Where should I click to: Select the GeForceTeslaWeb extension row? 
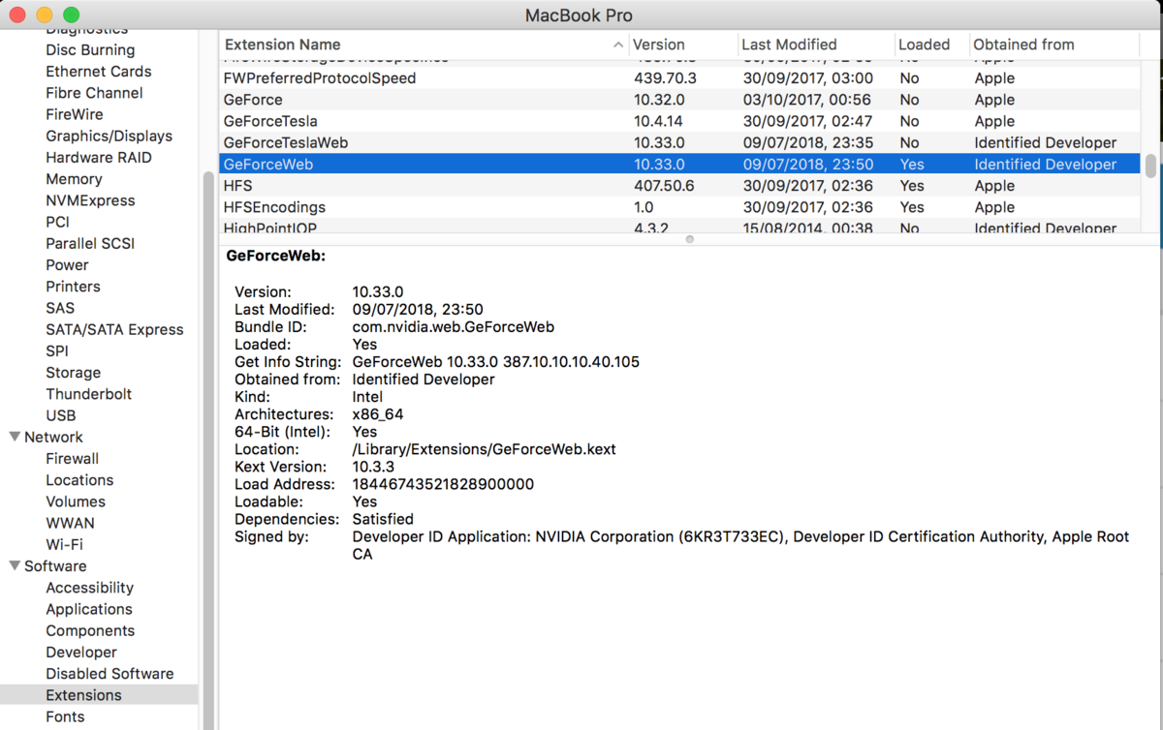[x=679, y=142]
